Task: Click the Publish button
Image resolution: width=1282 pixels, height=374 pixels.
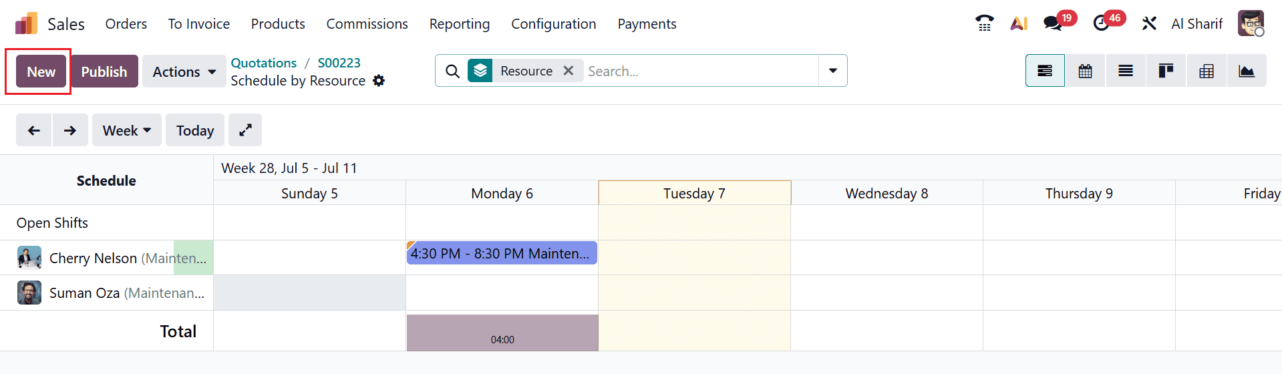Action: point(104,71)
